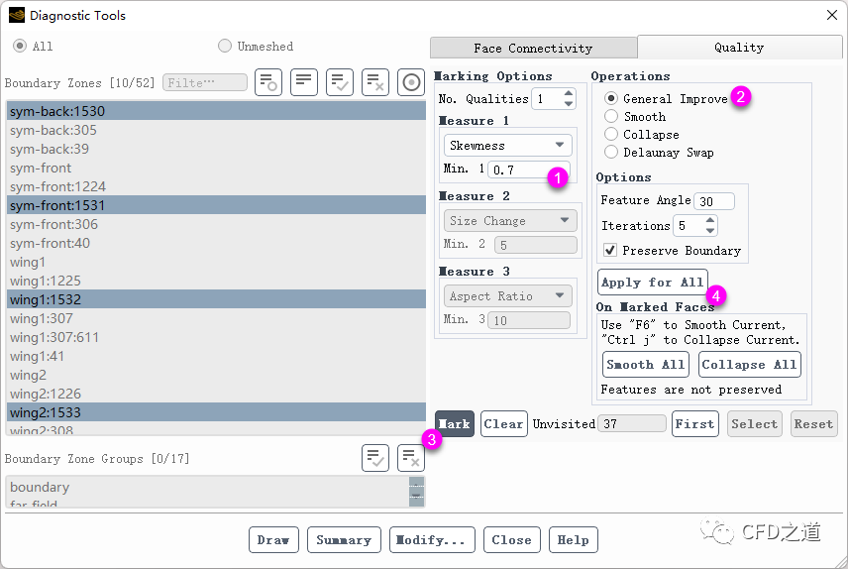Viewport: 848px width, 569px height.
Task: Deselect all boundary zones with the X icon
Action: tap(375, 83)
